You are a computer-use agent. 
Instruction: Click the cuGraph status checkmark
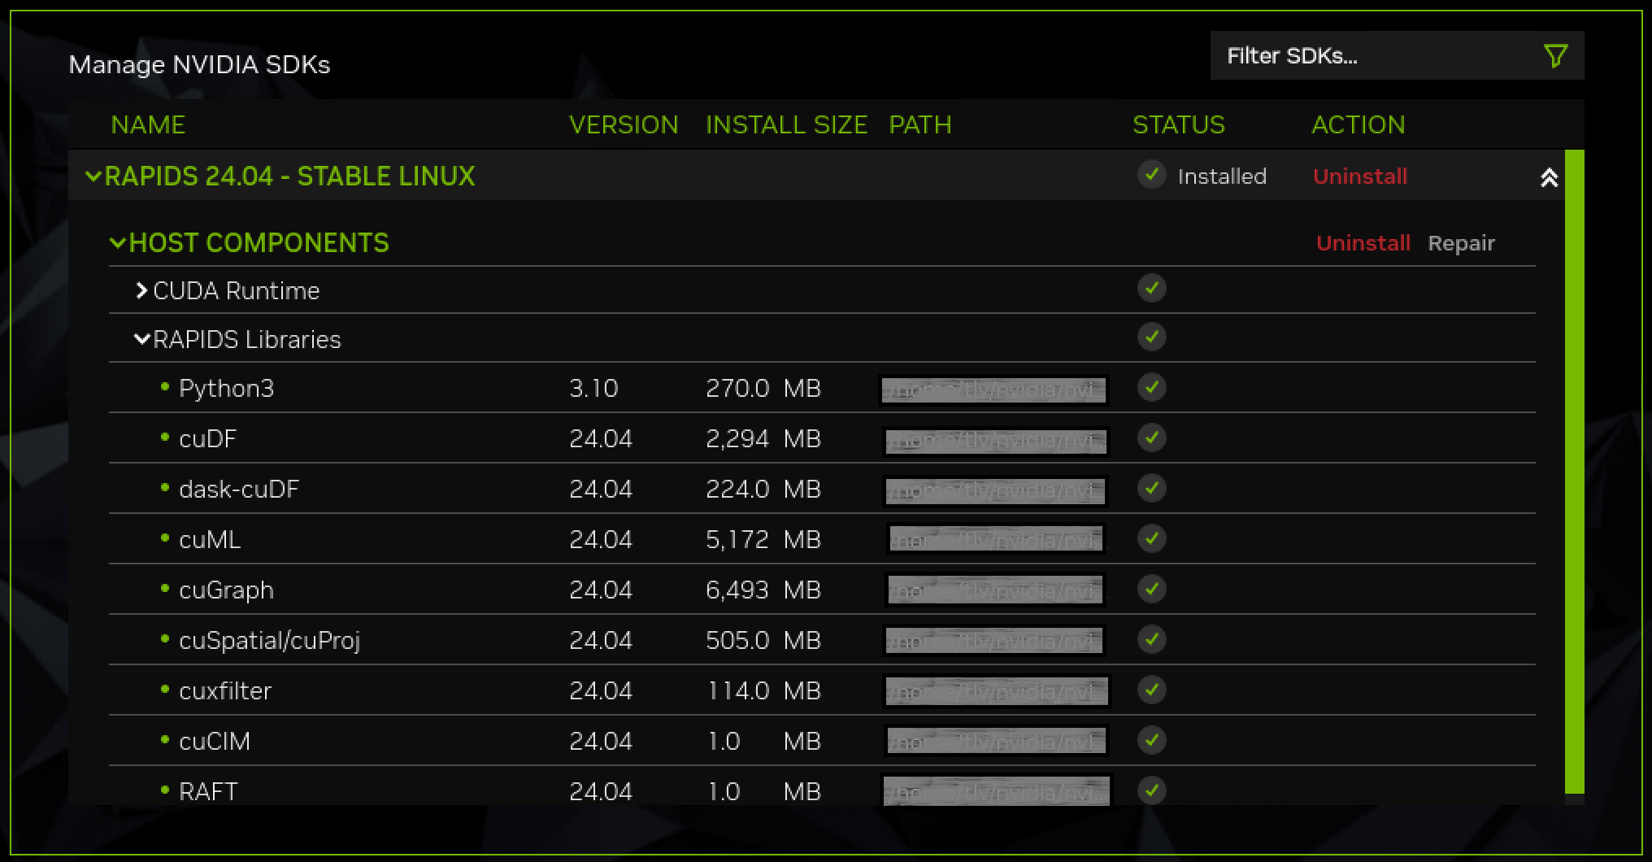(1152, 589)
